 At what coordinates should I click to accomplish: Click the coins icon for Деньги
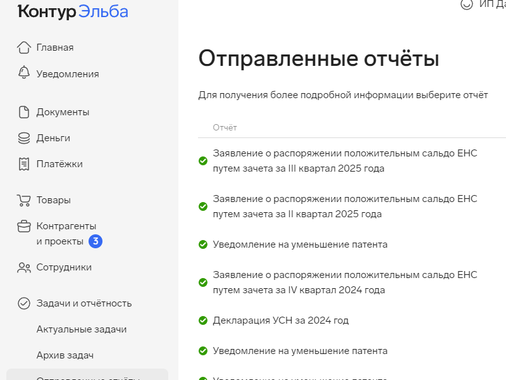(x=24, y=138)
